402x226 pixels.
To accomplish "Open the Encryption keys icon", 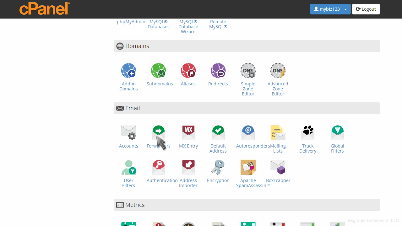I will pyautogui.click(x=218, y=167).
